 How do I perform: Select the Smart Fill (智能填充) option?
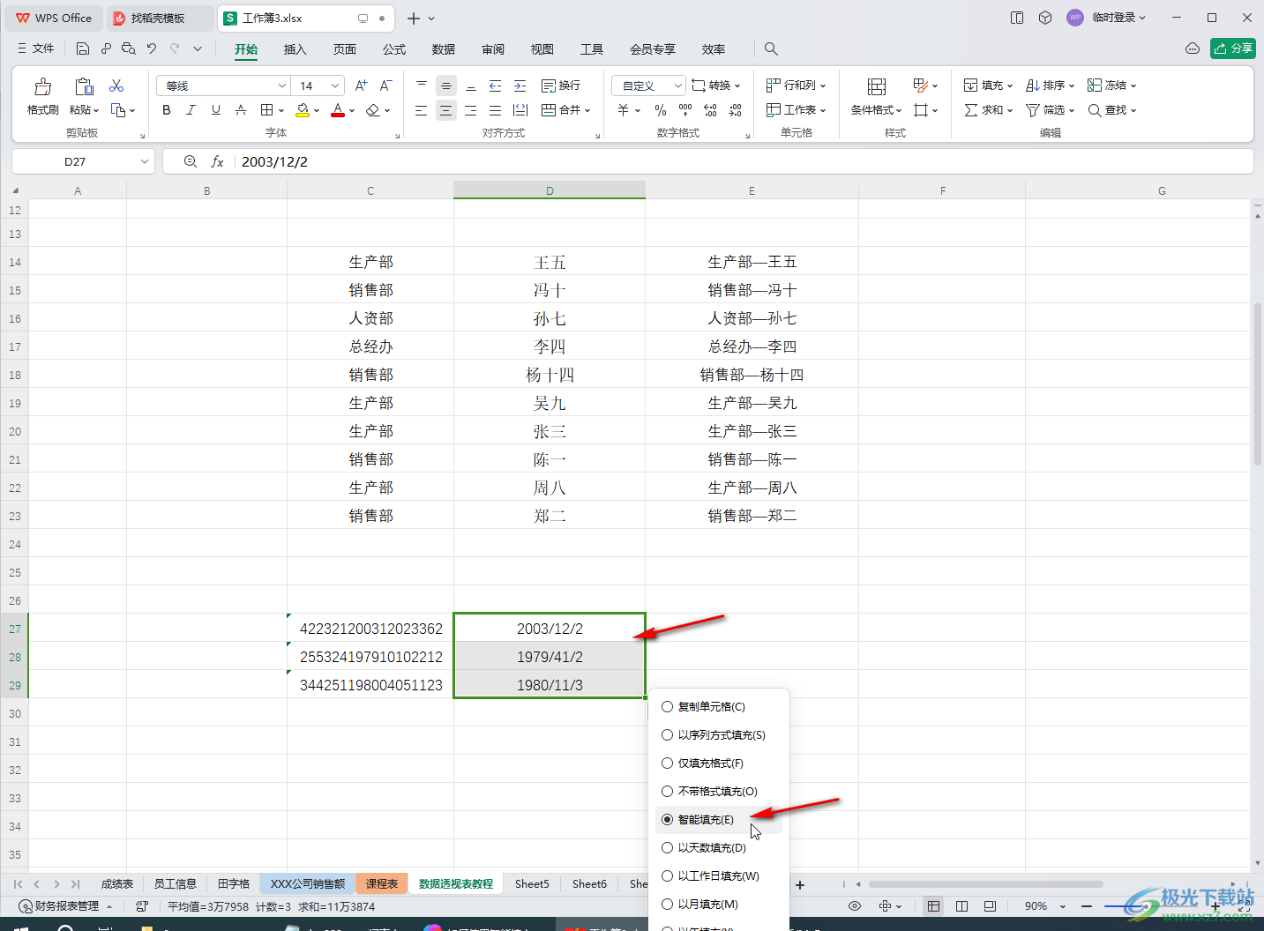click(718, 819)
